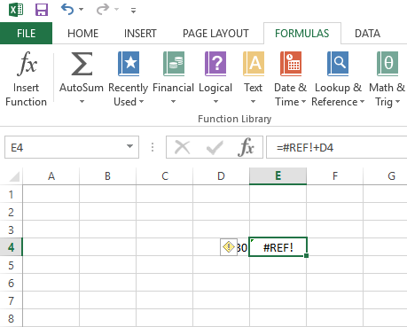Viewport: 407px width, 327px height.
Task: Switch to the HOME tab
Action: [x=82, y=34]
